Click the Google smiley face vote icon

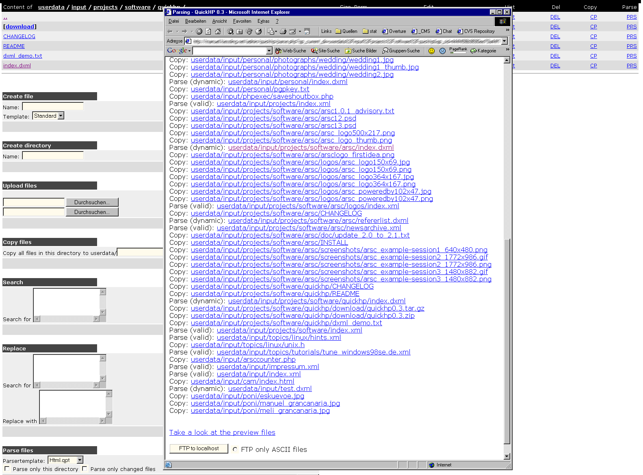pyautogui.click(x=431, y=51)
